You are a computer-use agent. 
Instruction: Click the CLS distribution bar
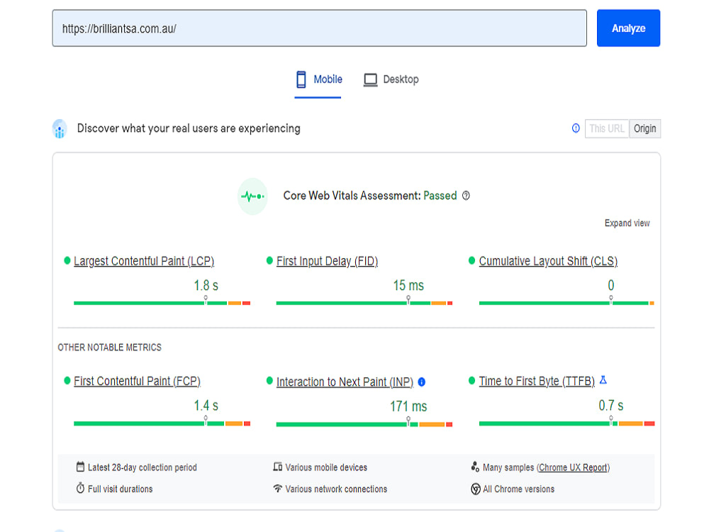(566, 303)
